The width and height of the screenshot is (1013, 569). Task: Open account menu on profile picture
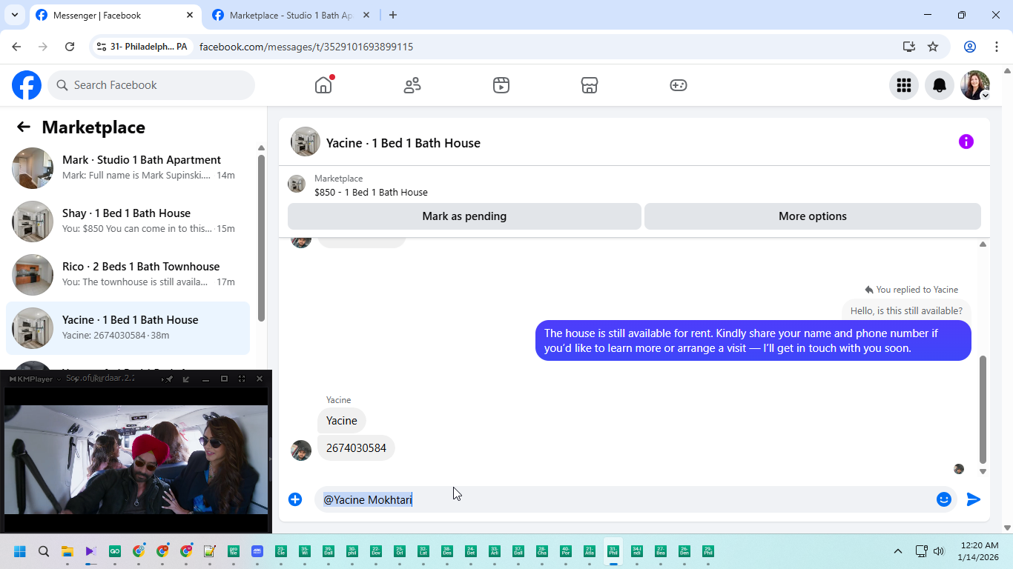975,85
